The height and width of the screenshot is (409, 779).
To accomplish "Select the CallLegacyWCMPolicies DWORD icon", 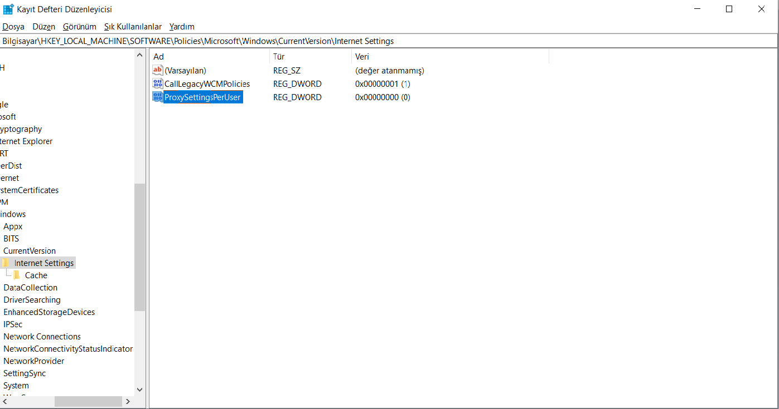I will click(157, 83).
